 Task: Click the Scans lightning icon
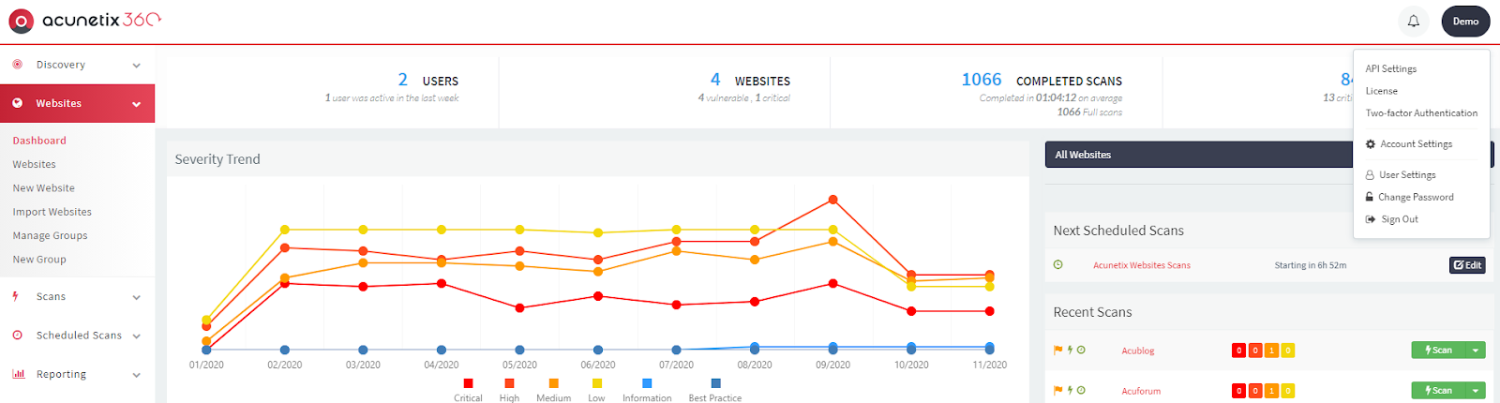16,296
